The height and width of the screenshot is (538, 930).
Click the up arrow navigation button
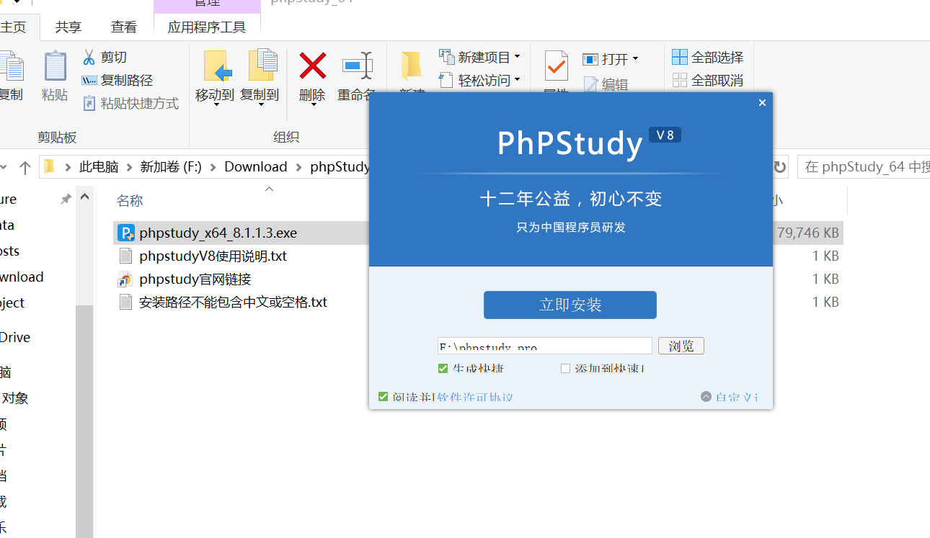(25, 167)
